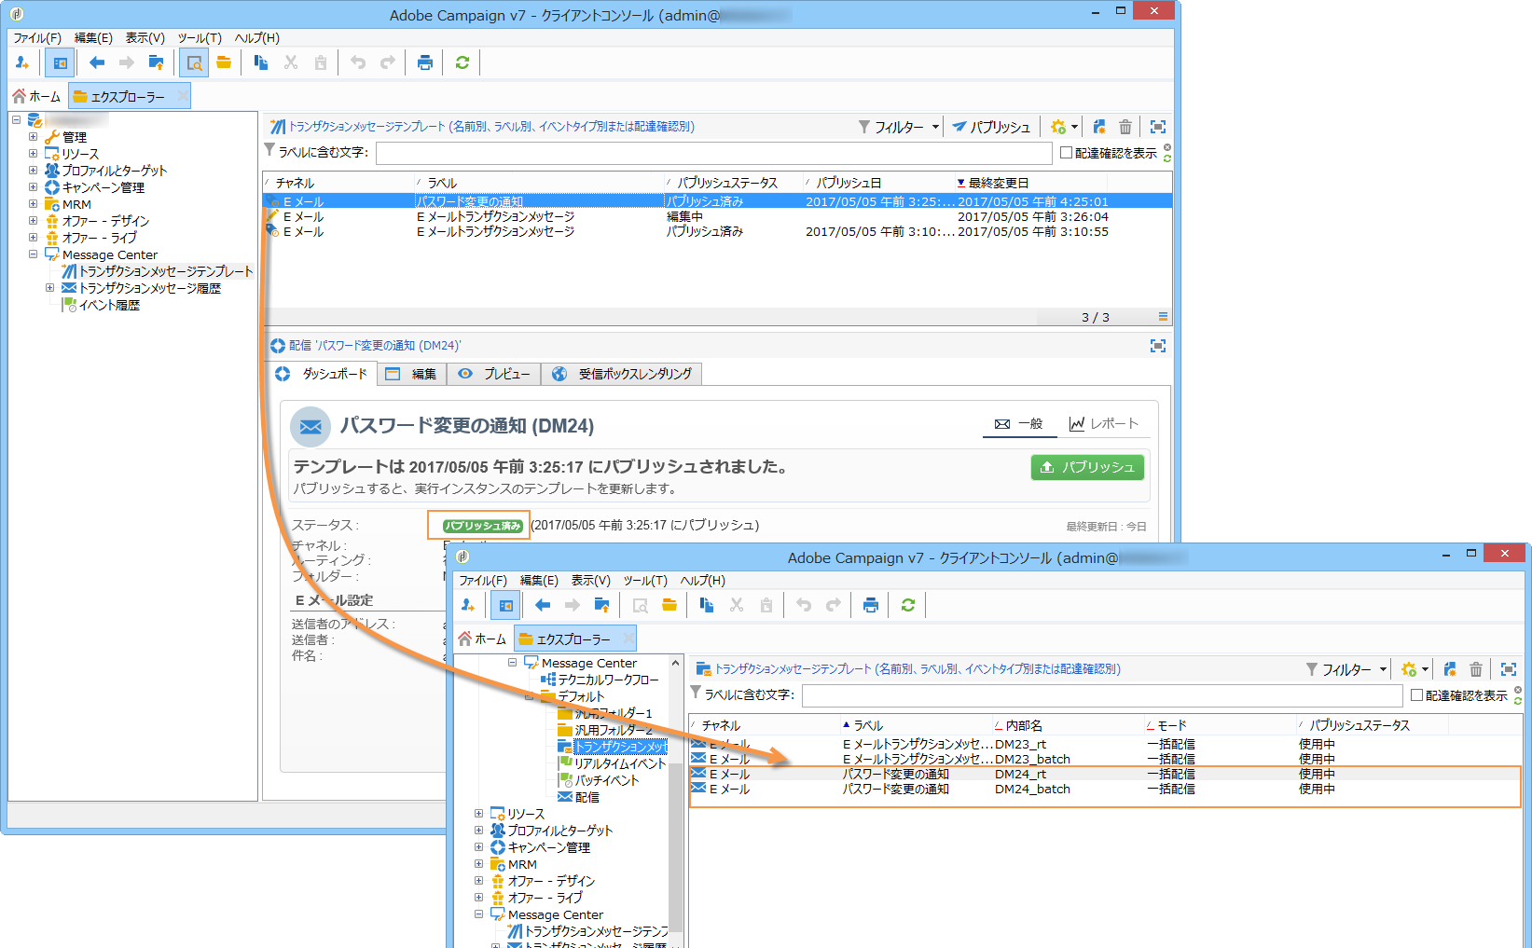Screen dimensions: 1532x948
Task: Sort by 内部名 column in front window
Action: click(x=1068, y=725)
